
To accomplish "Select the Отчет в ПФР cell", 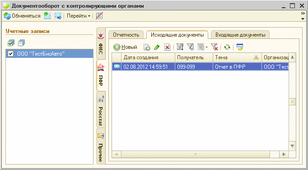I will (237, 67).
